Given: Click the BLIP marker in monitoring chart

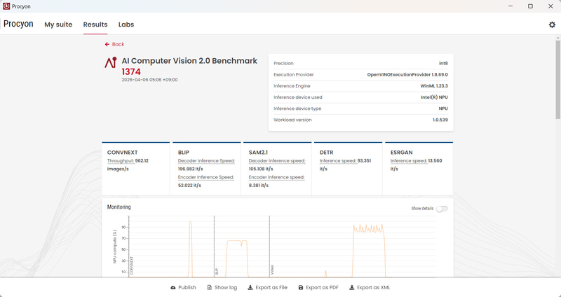Looking at the screenshot, I should (x=217, y=272).
